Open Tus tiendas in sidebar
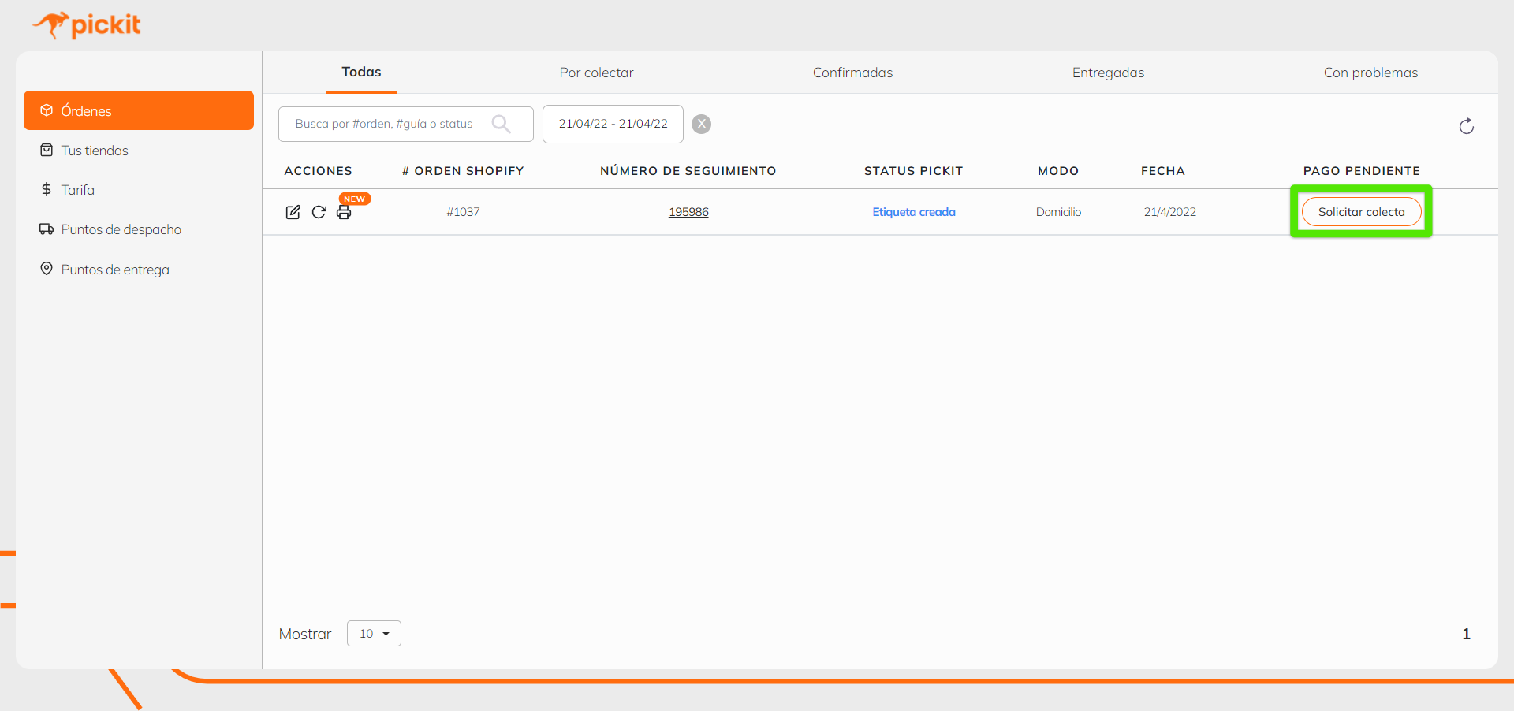The width and height of the screenshot is (1514, 711). tap(95, 151)
